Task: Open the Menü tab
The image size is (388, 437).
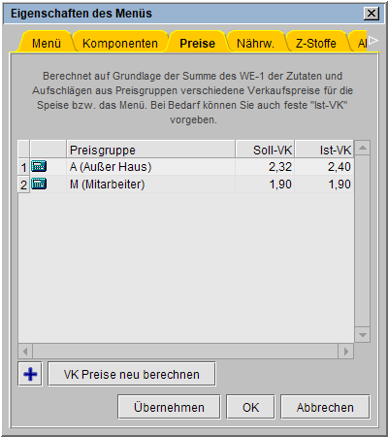Action: [x=47, y=43]
